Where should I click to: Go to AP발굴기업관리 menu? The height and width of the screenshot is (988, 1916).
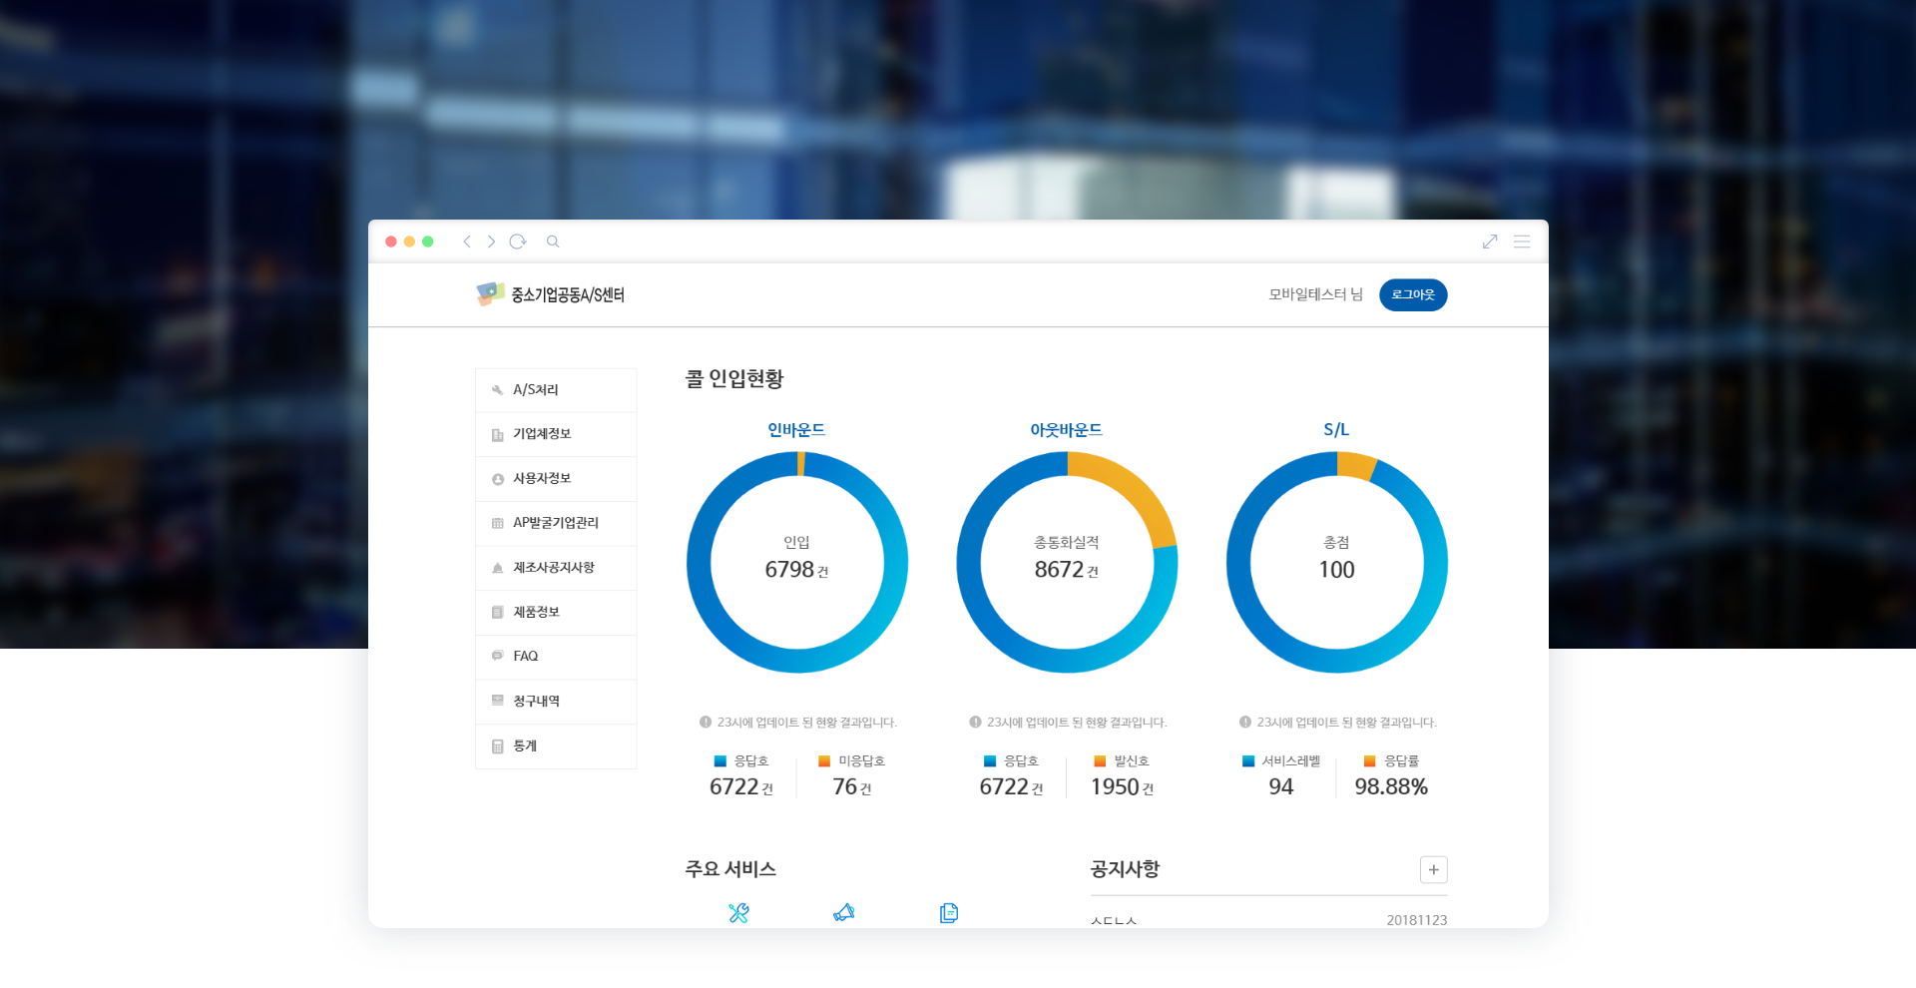click(x=556, y=523)
